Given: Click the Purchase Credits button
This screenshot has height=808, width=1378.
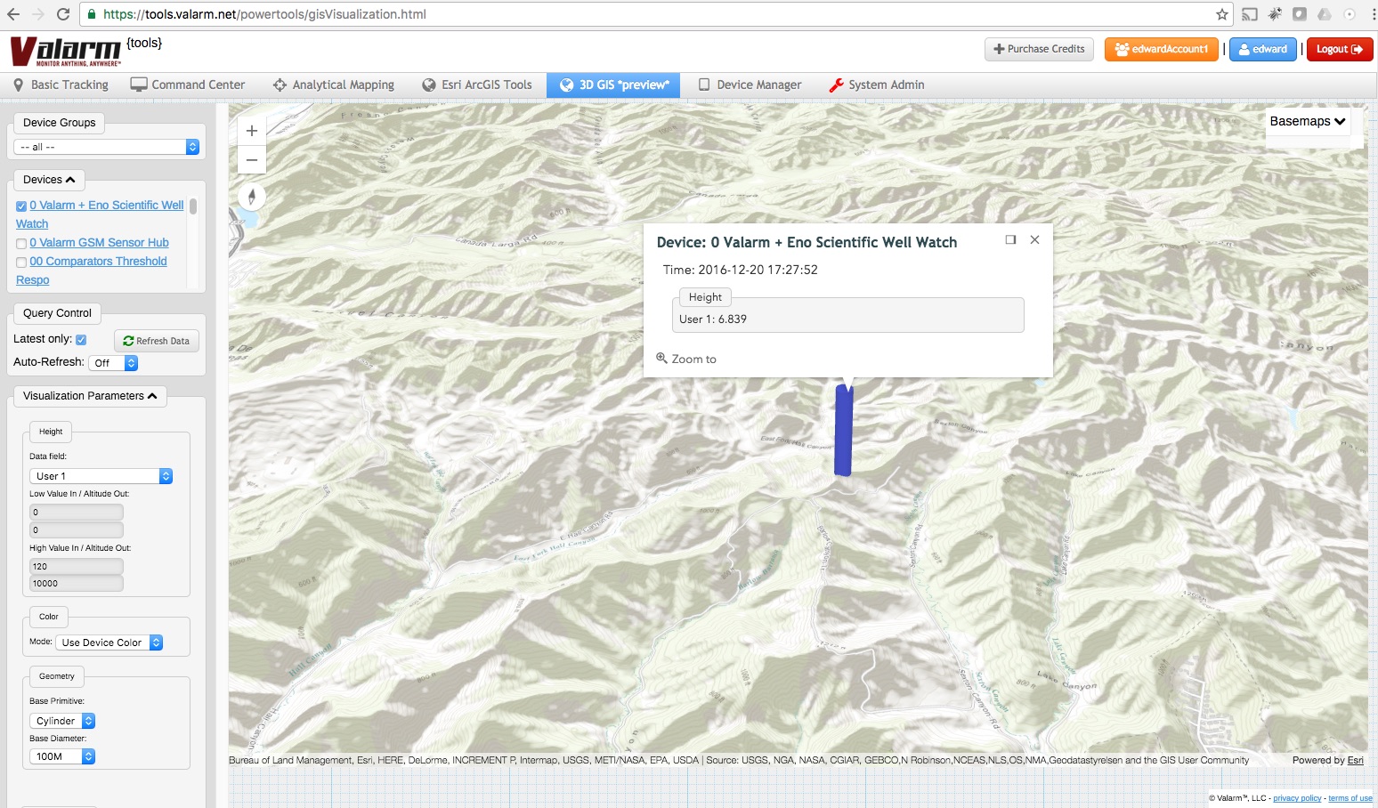Looking at the screenshot, I should (1038, 49).
